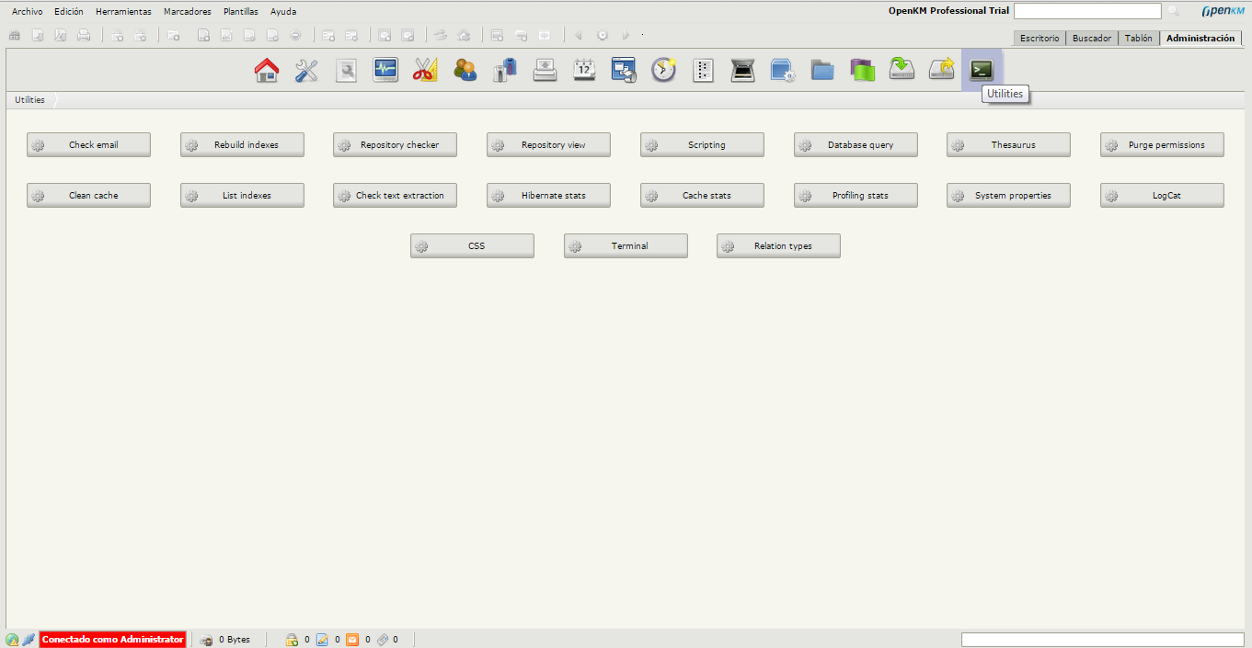Open the heartbeat monitor screen icon

(385, 71)
